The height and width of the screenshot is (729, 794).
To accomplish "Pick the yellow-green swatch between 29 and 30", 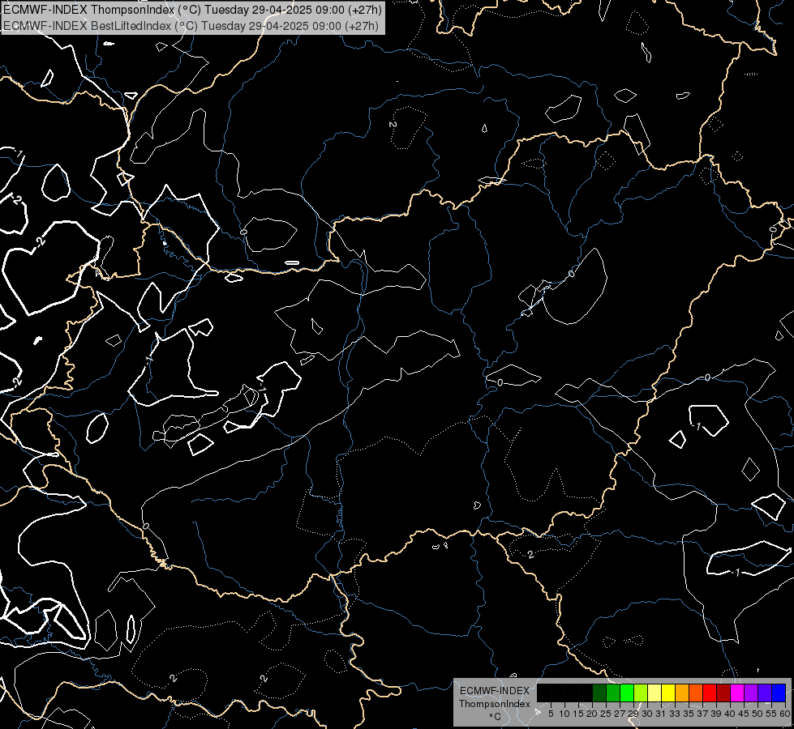I will (x=641, y=693).
